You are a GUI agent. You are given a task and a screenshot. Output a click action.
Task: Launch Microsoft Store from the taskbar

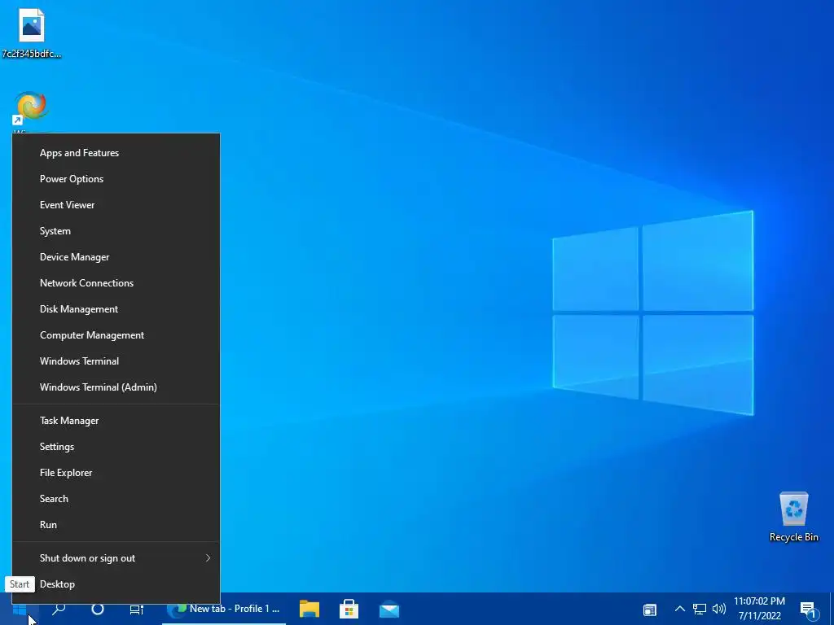tap(349, 609)
